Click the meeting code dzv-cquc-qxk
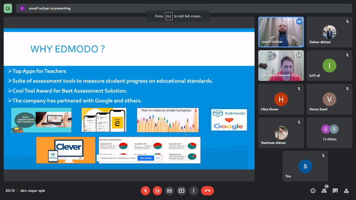Viewport: 356px width, 200px height. pyautogui.click(x=32, y=191)
